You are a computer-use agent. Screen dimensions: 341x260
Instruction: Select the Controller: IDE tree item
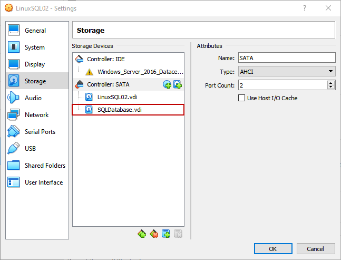pyautogui.click(x=105, y=59)
